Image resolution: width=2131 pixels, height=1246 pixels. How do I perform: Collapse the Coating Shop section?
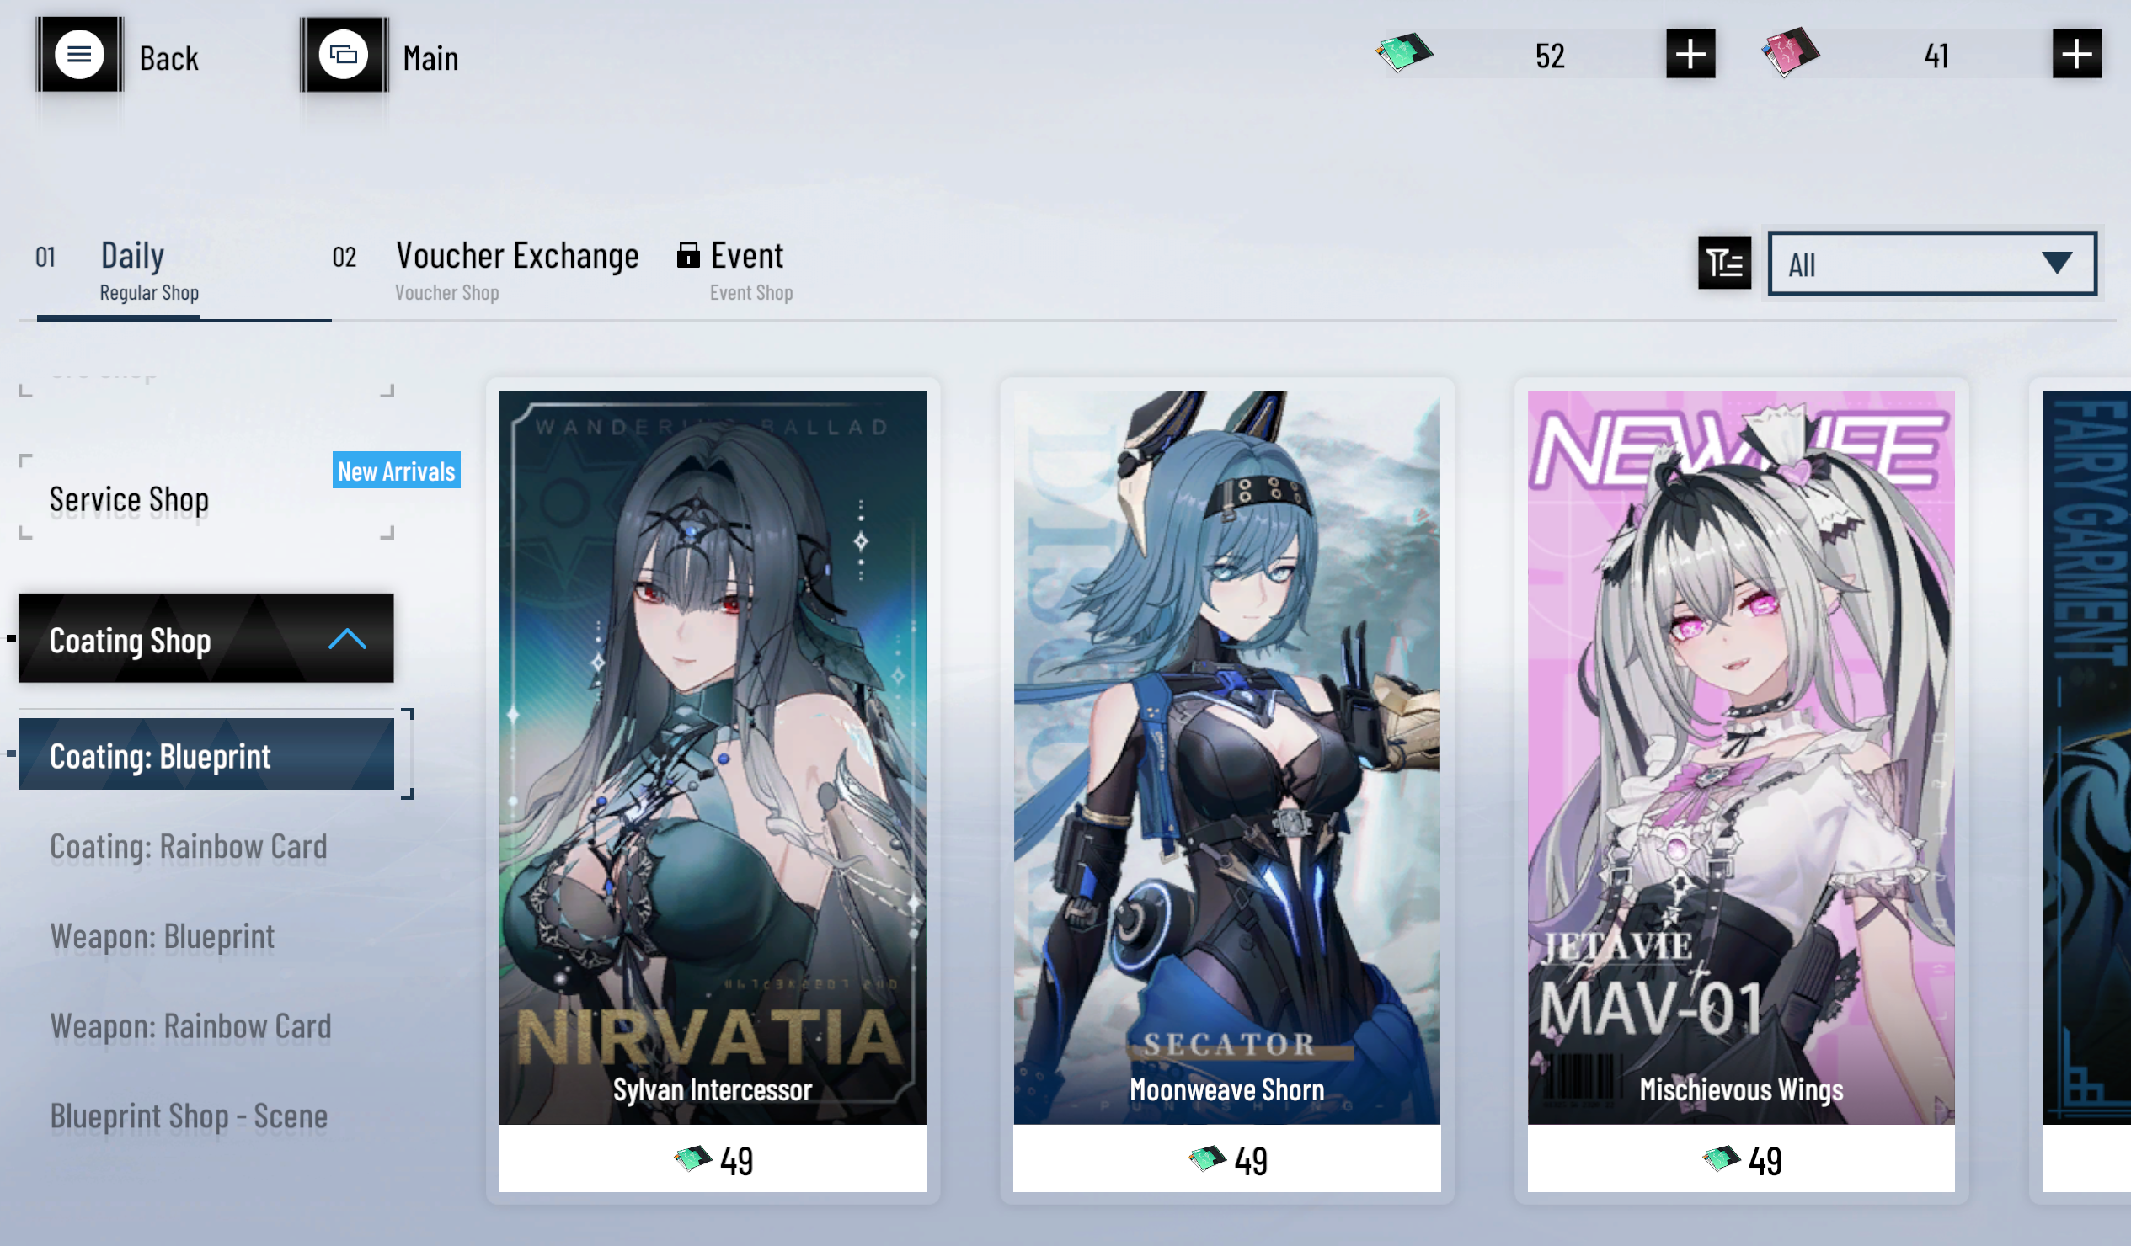pyautogui.click(x=206, y=638)
